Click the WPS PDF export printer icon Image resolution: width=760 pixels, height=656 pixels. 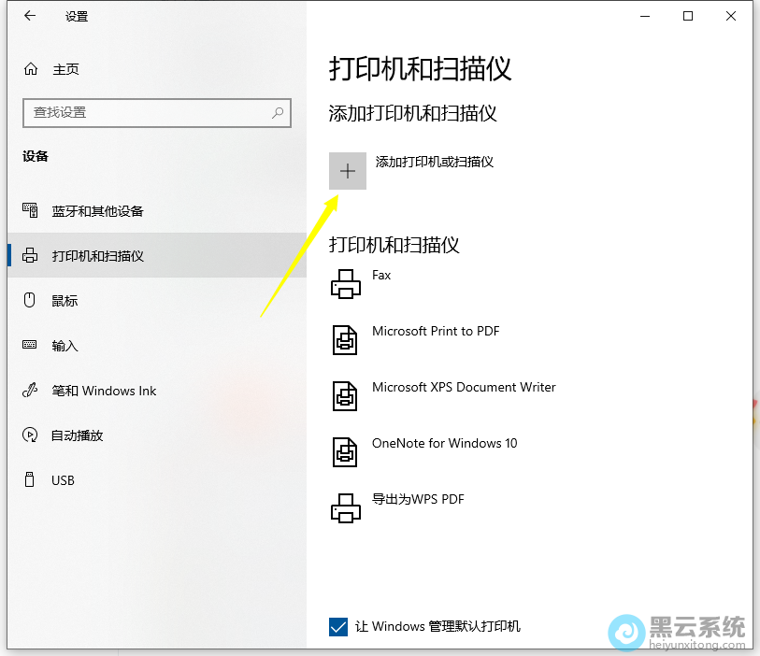(x=346, y=507)
